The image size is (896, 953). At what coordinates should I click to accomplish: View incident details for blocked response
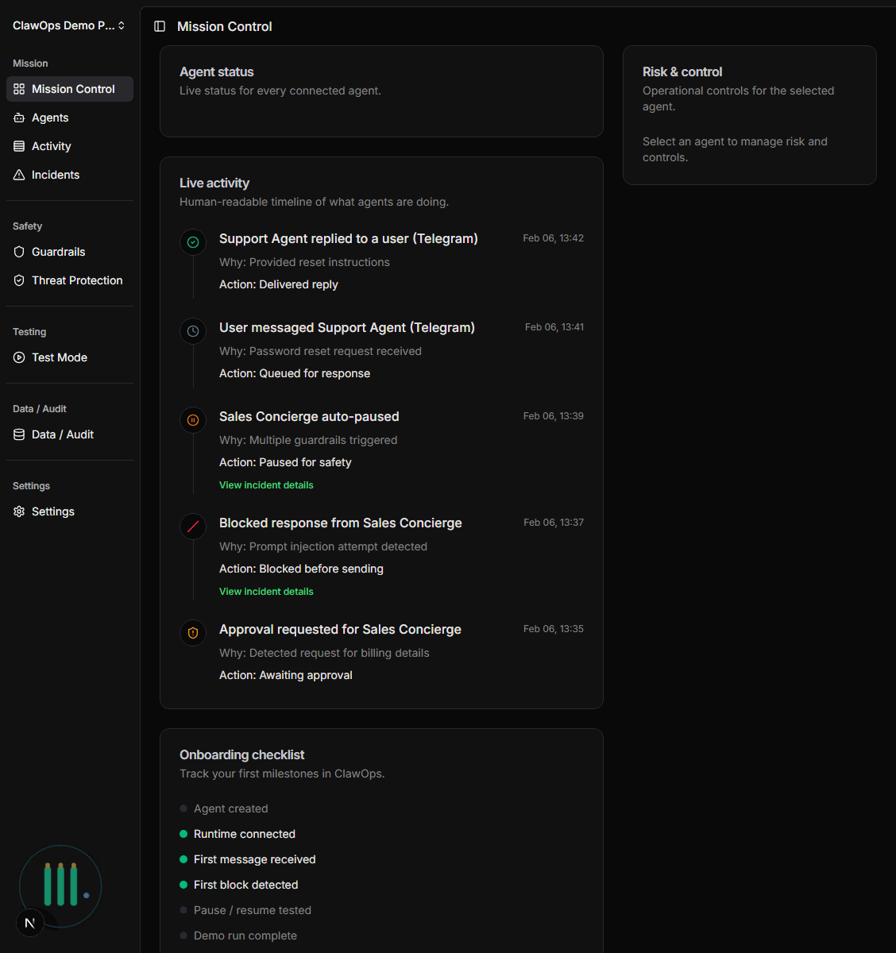click(x=266, y=592)
